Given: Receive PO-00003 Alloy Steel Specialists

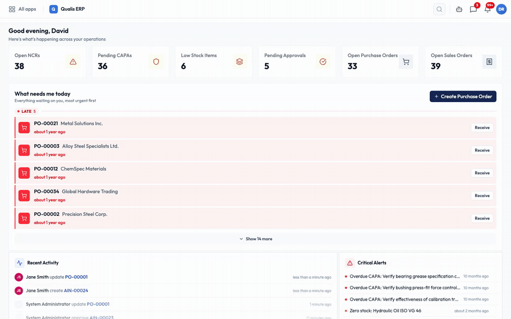Looking at the screenshot, I should coord(482,151).
